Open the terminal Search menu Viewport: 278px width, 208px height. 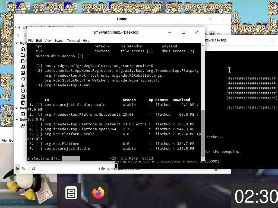pyautogui.click(x=59, y=41)
